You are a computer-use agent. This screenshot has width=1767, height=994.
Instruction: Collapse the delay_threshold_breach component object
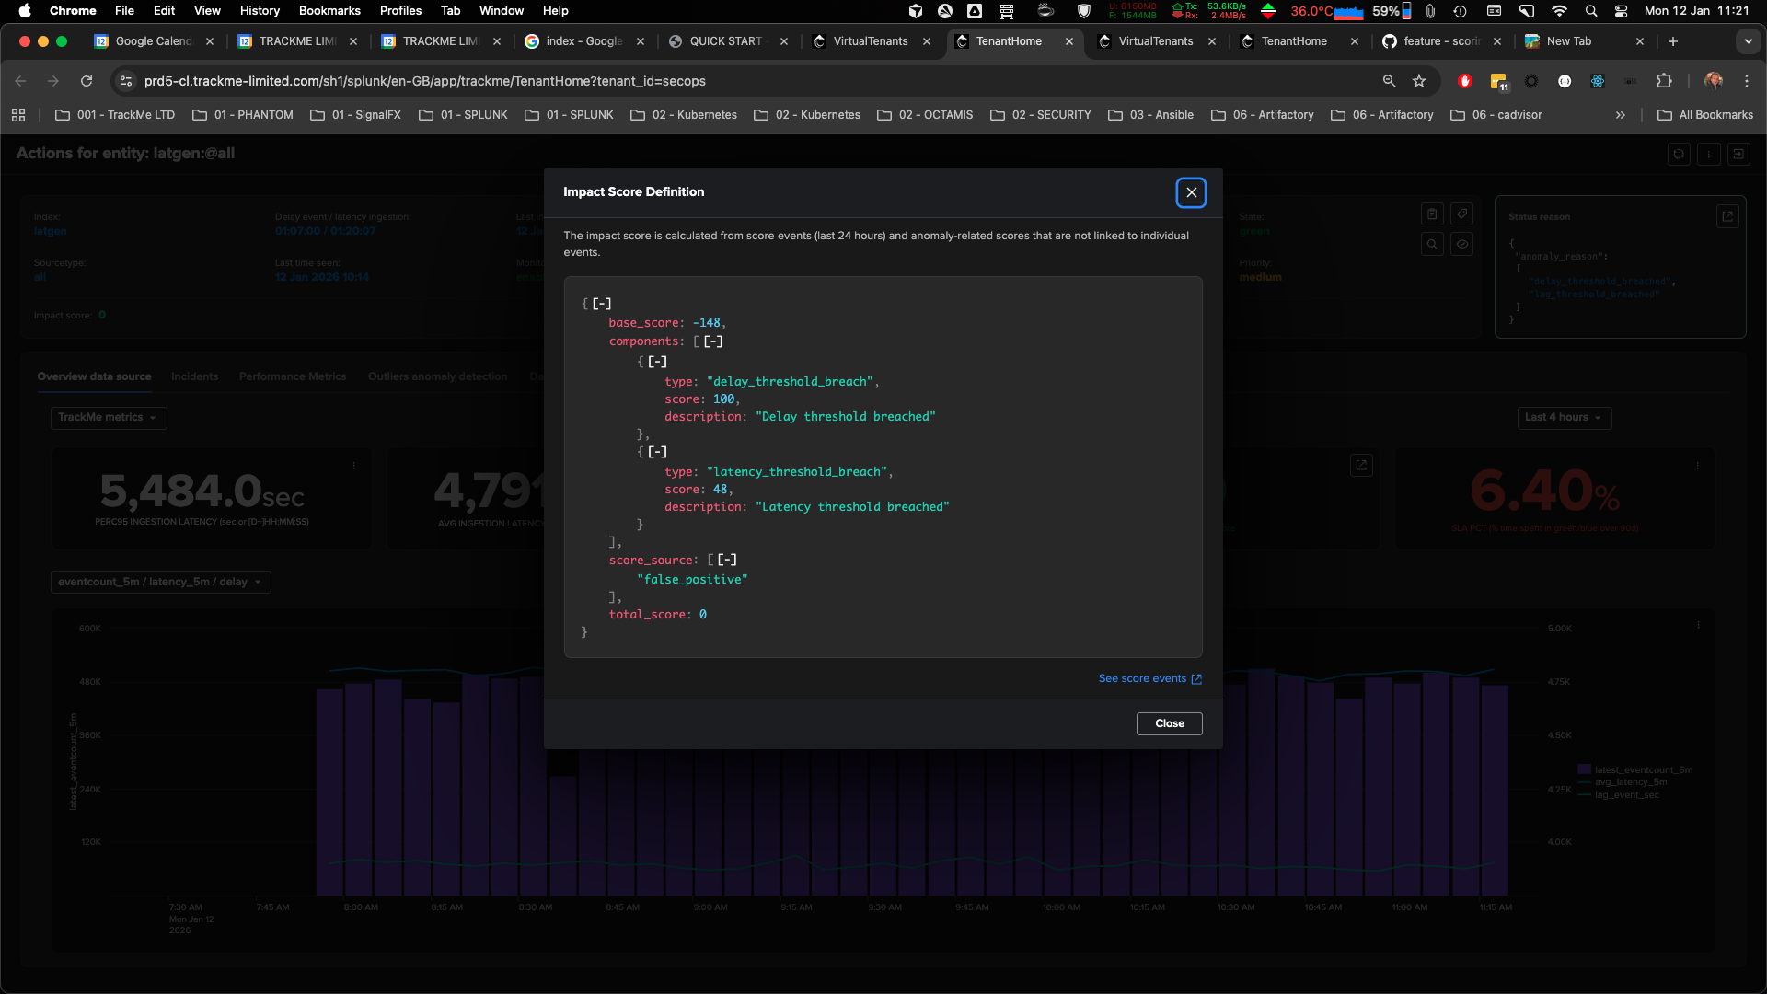[657, 362]
